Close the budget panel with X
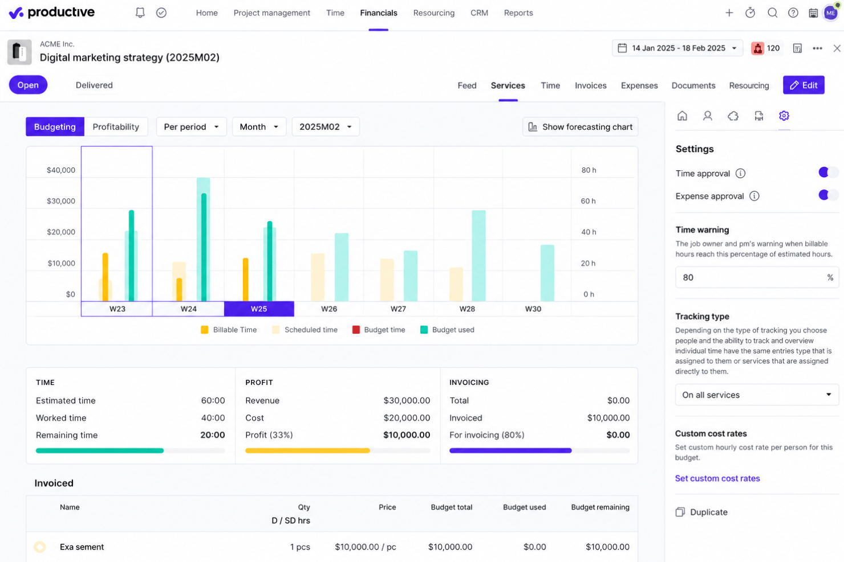The height and width of the screenshot is (562, 844). click(837, 48)
